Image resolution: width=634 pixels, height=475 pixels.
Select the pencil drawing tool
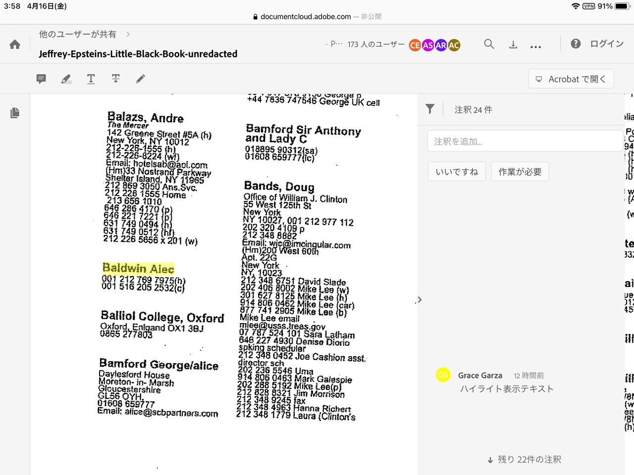coord(141,79)
